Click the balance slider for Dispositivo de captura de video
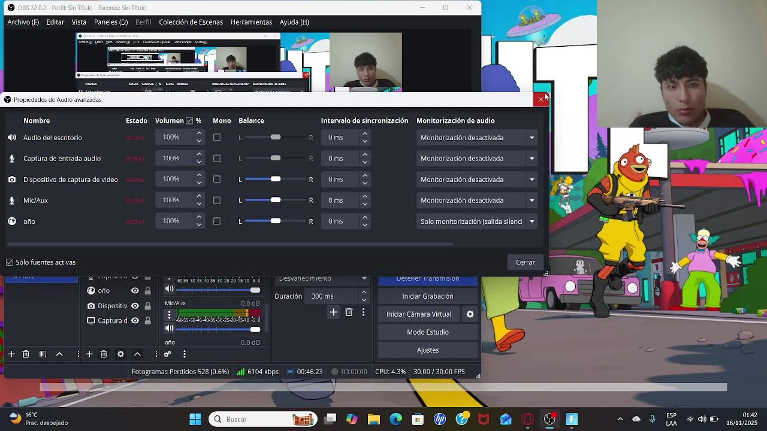767x431 pixels. pos(275,180)
